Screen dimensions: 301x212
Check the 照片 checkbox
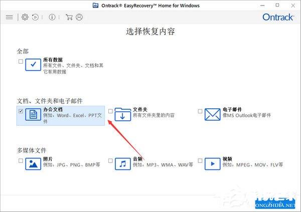click(x=21, y=160)
